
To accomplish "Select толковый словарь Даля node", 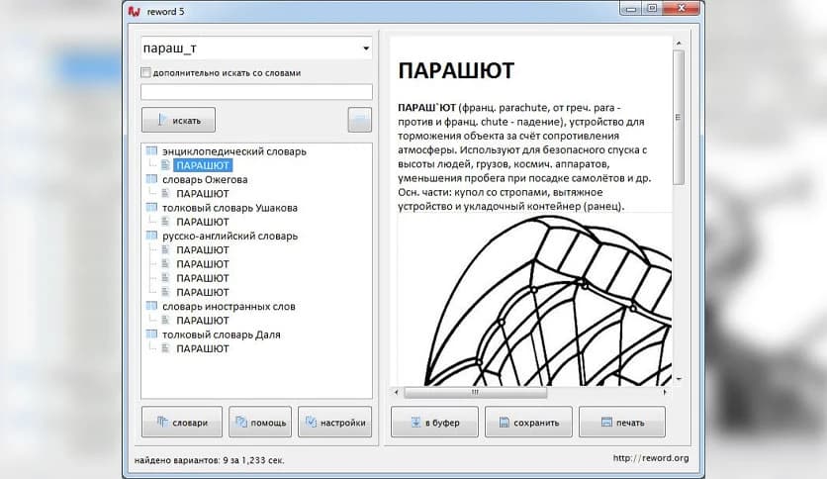I will pyautogui.click(x=221, y=335).
